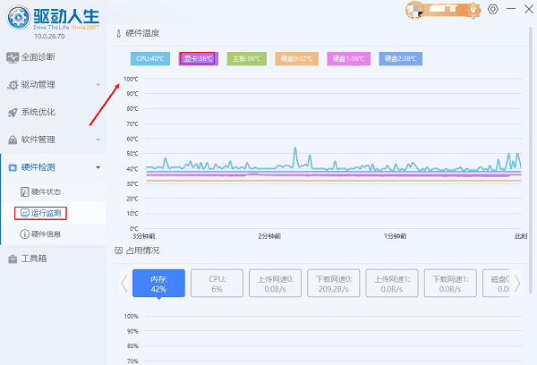Select the 运行监测 submenu entry
Screen dimensions: 537x365
click(x=53, y=213)
